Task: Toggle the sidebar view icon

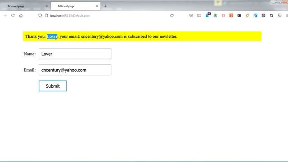Action: click(x=199, y=16)
